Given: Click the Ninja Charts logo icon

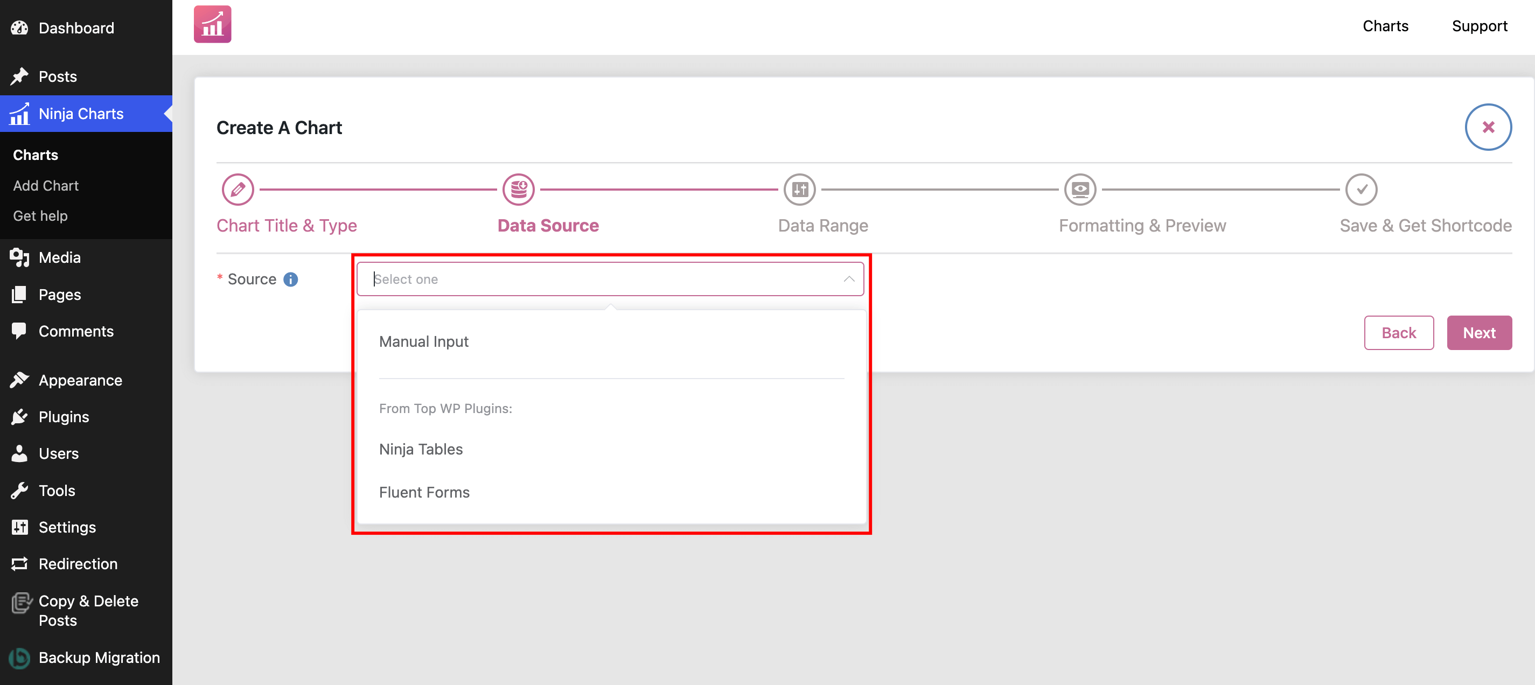Looking at the screenshot, I should tap(212, 24).
